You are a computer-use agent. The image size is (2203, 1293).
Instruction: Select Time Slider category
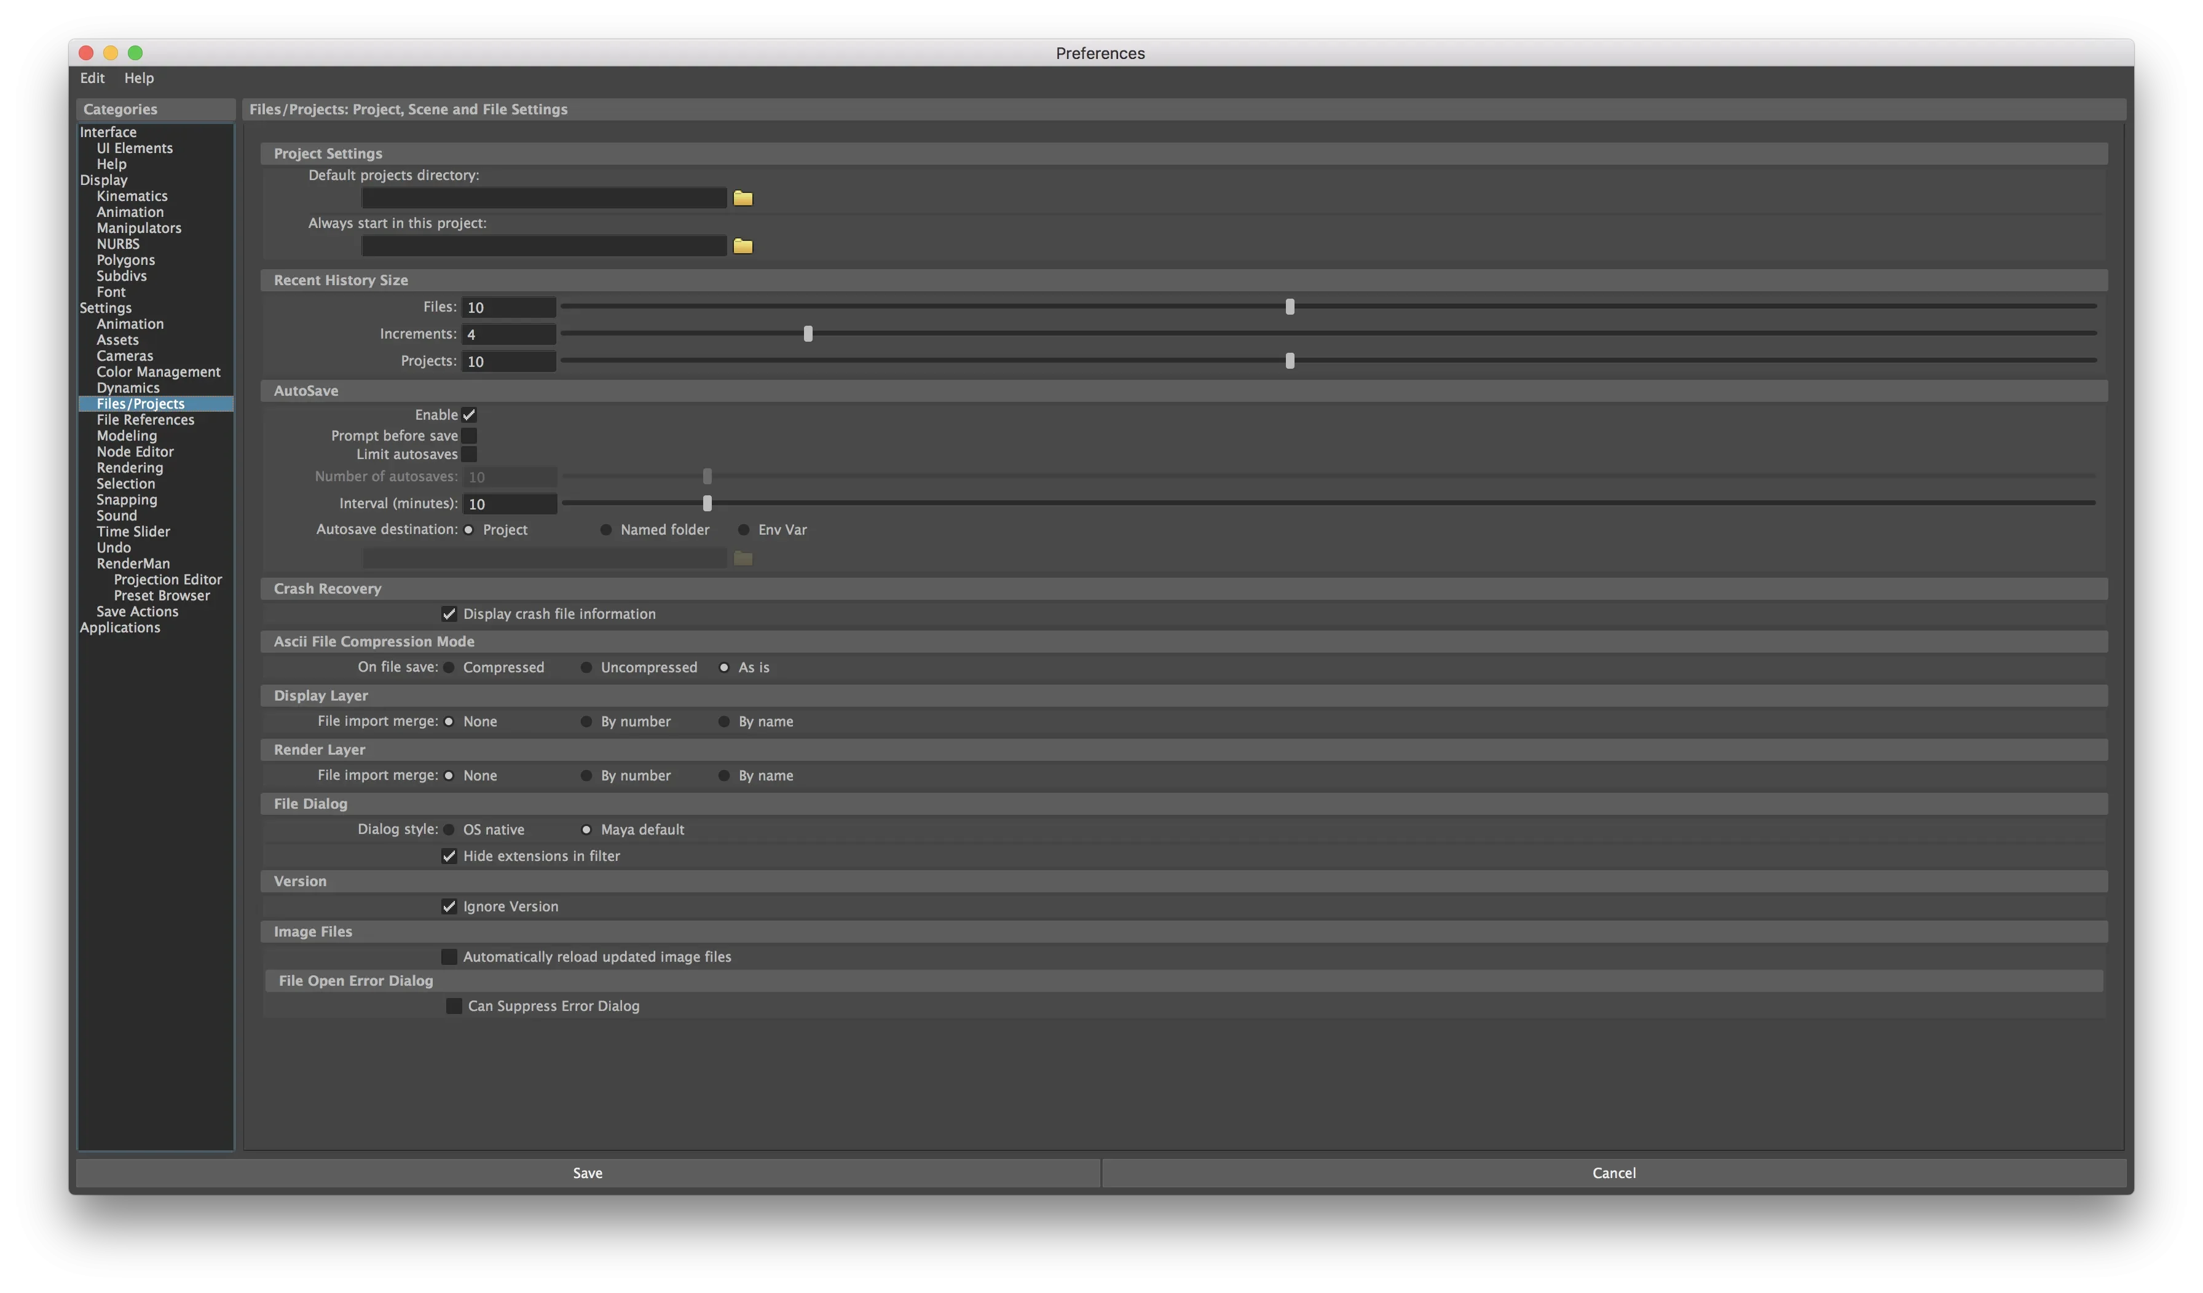click(x=133, y=532)
